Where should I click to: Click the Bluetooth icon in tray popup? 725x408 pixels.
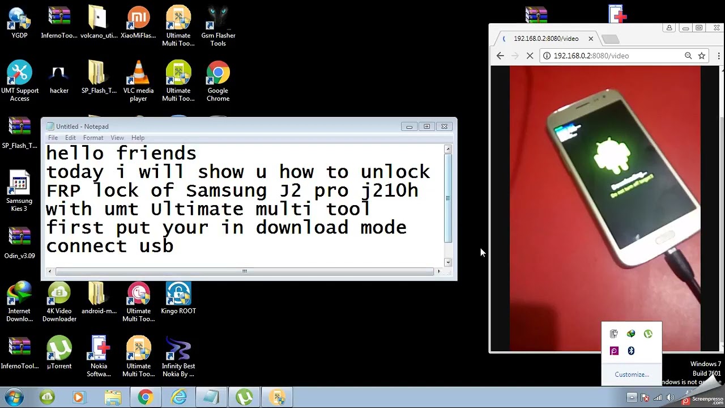pos(631,351)
